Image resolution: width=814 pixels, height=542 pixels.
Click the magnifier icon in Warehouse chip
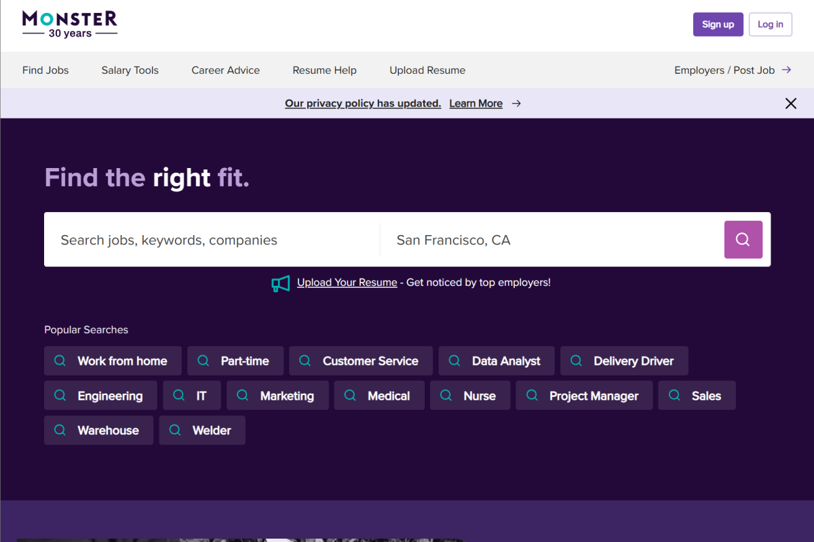(60, 430)
